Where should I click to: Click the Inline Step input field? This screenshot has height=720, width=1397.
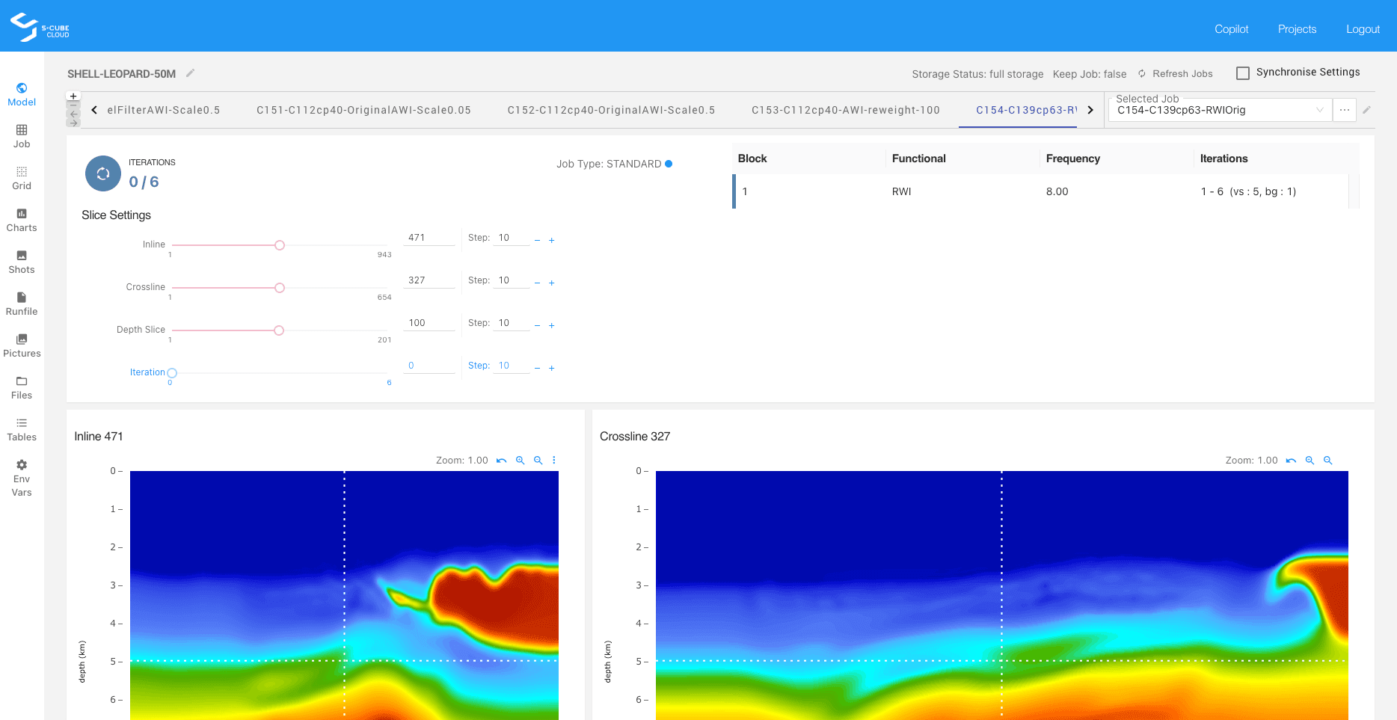512,238
